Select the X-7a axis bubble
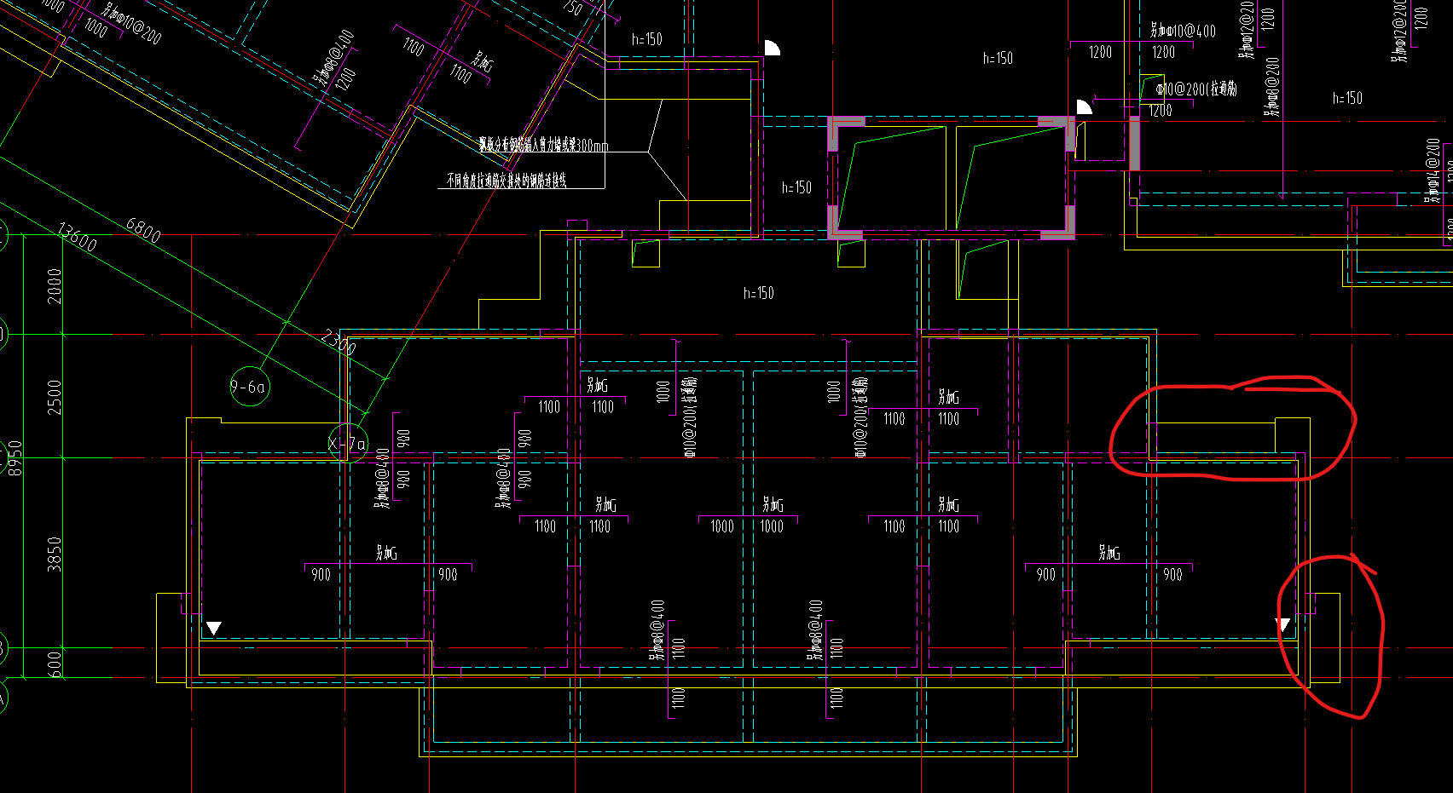The height and width of the screenshot is (793, 1453). pos(348,443)
